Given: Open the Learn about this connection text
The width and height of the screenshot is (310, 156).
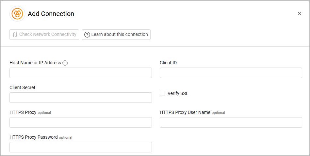Looking at the screenshot, I should [x=120, y=34].
